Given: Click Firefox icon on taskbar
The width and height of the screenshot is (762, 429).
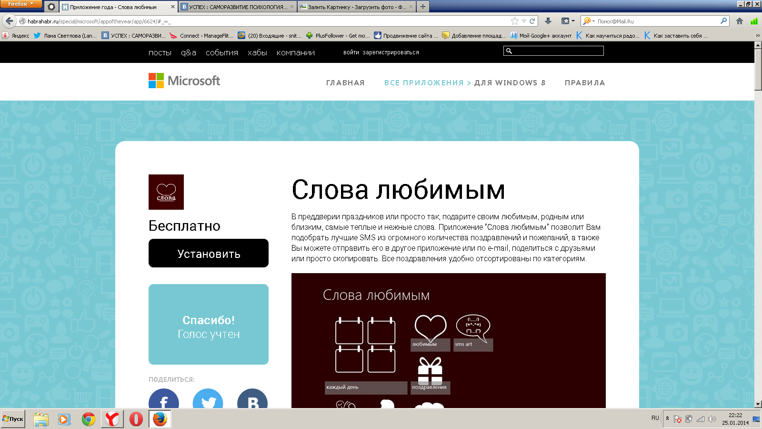Looking at the screenshot, I should 160,419.
